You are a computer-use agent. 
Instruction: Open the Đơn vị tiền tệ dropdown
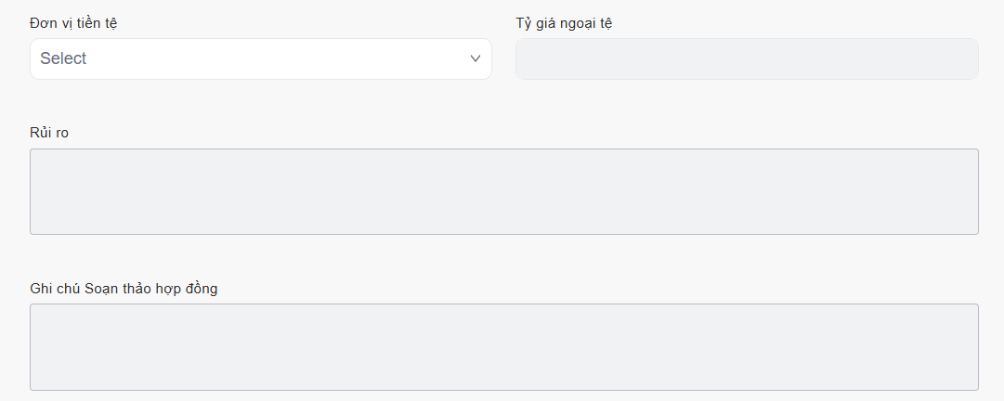[x=260, y=58]
